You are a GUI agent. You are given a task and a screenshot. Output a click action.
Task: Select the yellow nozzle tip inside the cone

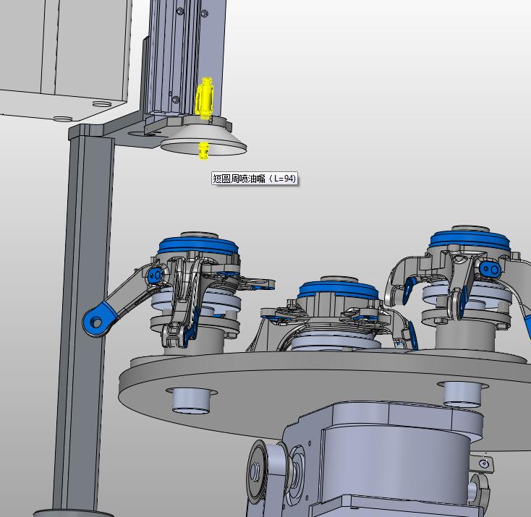pos(203,150)
